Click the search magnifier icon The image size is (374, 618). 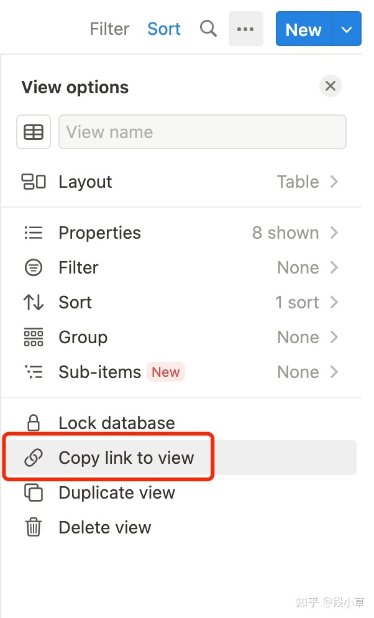pyautogui.click(x=208, y=29)
